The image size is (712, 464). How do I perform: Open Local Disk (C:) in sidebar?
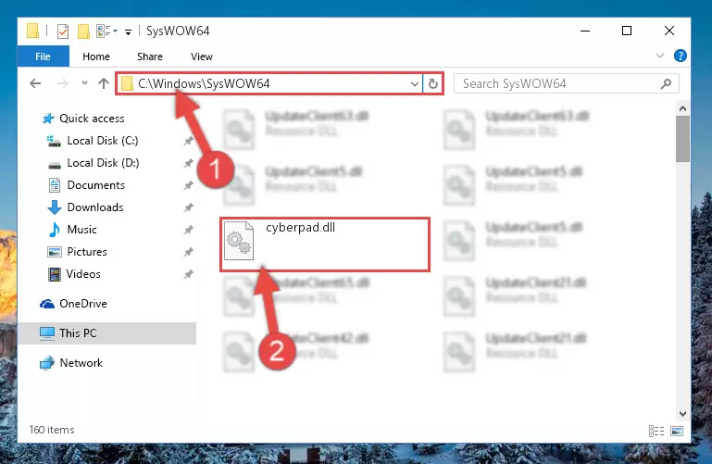pos(93,141)
